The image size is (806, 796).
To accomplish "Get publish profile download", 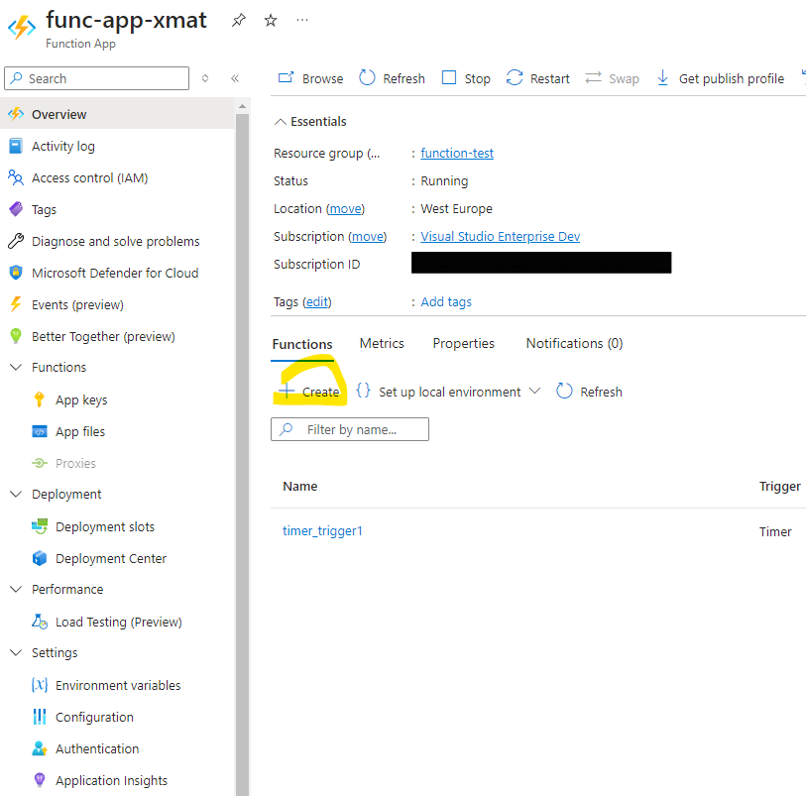I will point(720,78).
